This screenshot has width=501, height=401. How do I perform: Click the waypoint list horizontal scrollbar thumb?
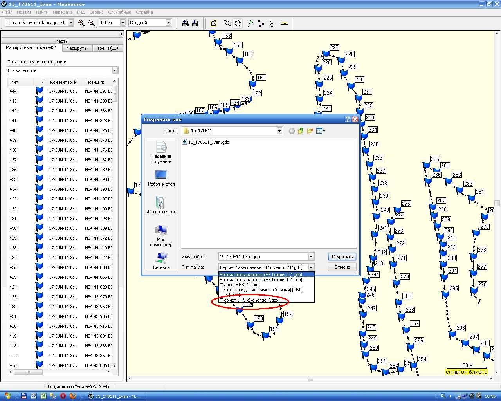coord(28,372)
